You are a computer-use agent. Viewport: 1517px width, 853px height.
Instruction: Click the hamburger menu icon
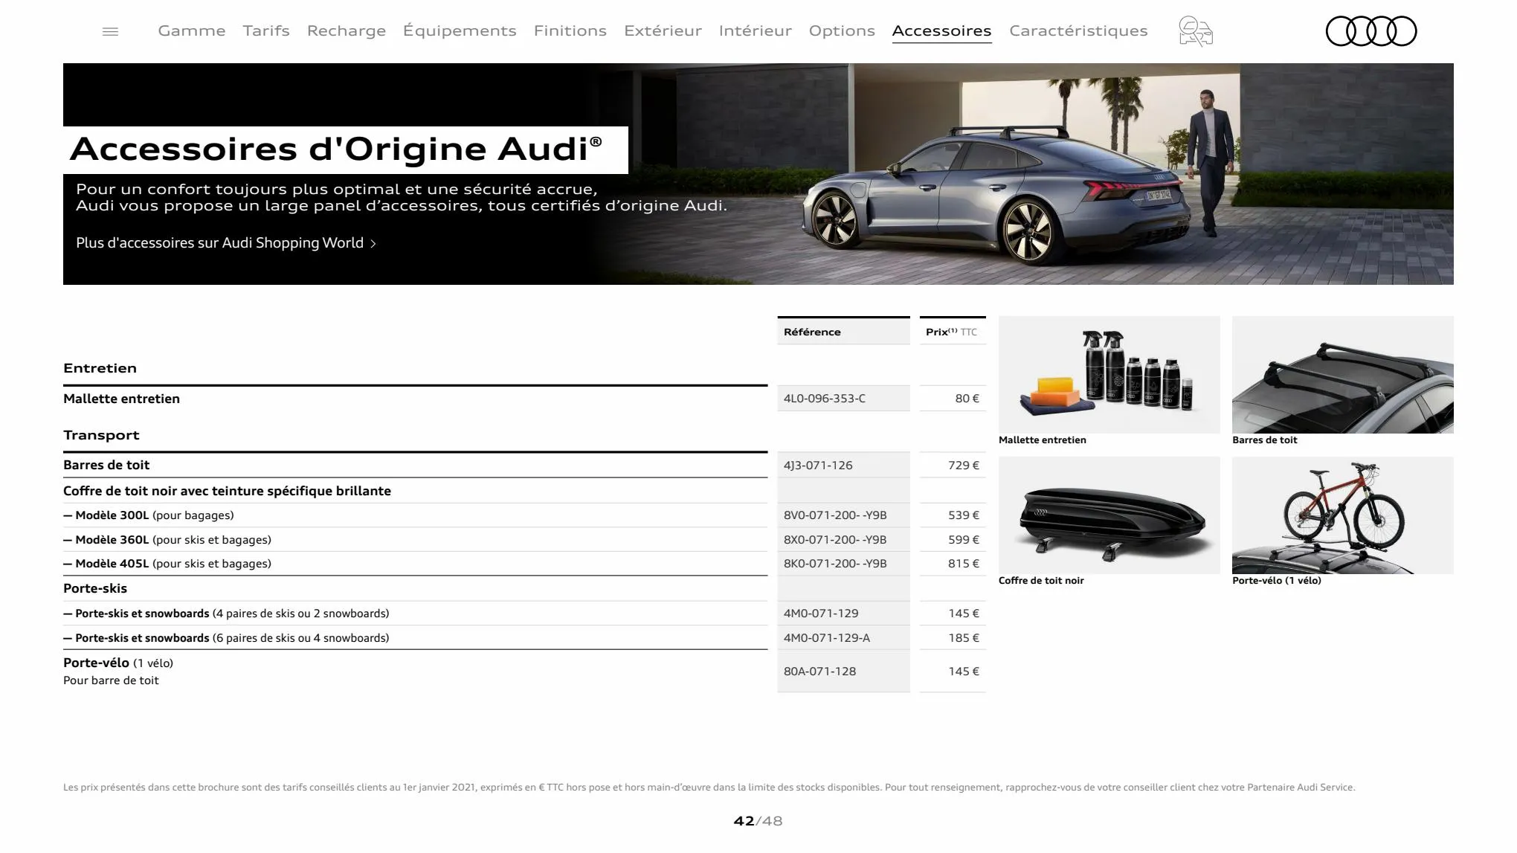(x=109, y=30)
